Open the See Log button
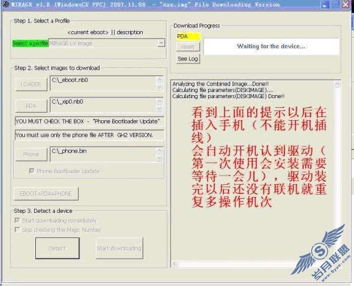The image size is (354, 286). coord(188,59)
